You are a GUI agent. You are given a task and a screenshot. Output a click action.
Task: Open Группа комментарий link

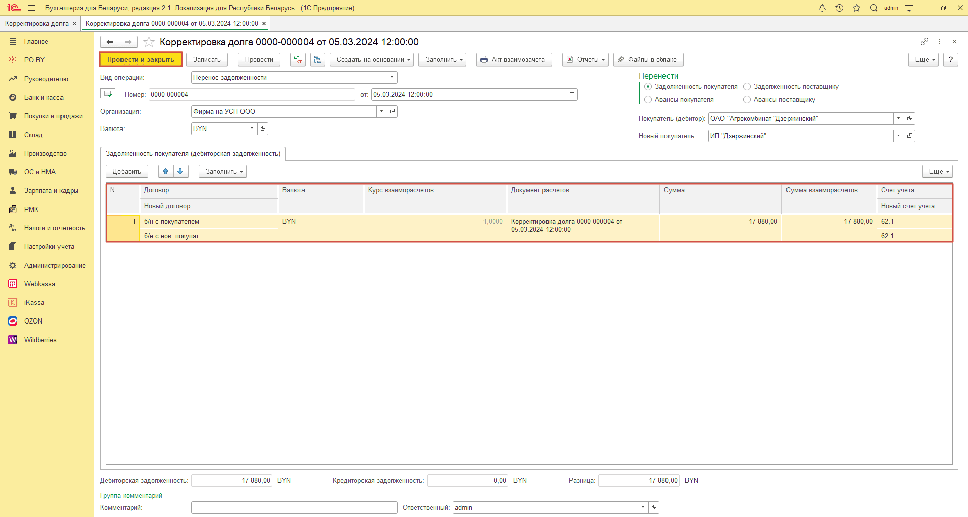pos(131,495)
